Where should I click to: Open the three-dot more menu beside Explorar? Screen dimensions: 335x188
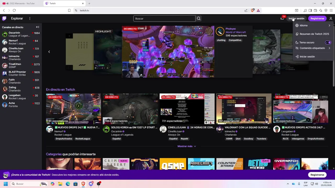(30, 19)
